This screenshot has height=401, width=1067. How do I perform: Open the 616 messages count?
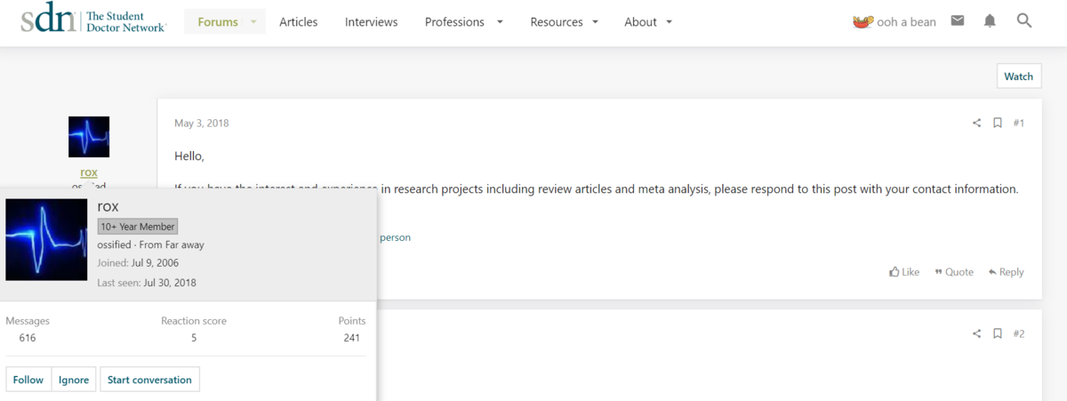28,338
